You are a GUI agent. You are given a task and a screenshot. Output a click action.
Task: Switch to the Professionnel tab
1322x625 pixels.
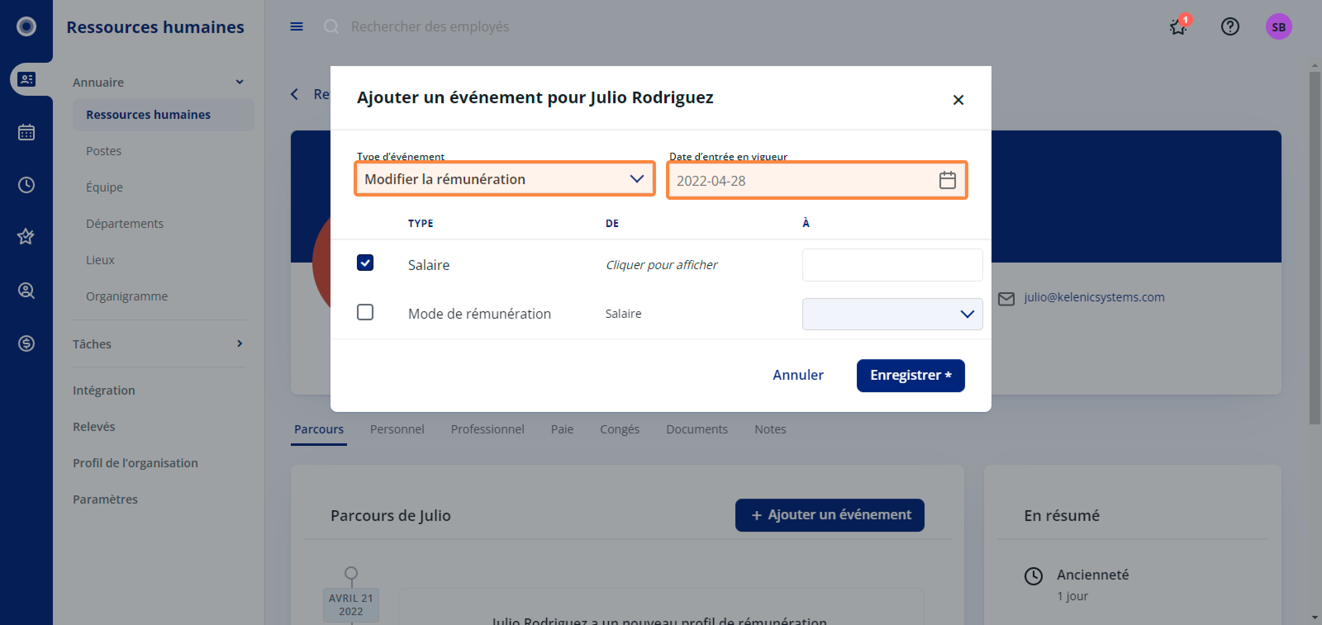point(487,429)
